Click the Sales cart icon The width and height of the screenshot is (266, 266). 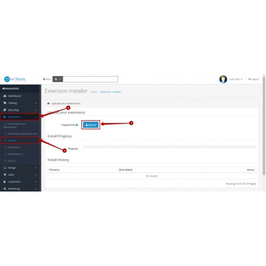click(x=5, y=174)
